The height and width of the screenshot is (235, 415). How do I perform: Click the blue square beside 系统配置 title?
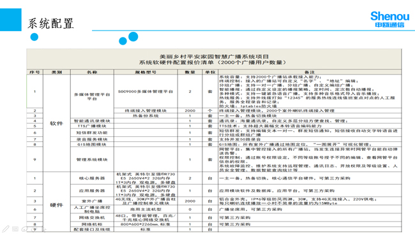[11, 20]
